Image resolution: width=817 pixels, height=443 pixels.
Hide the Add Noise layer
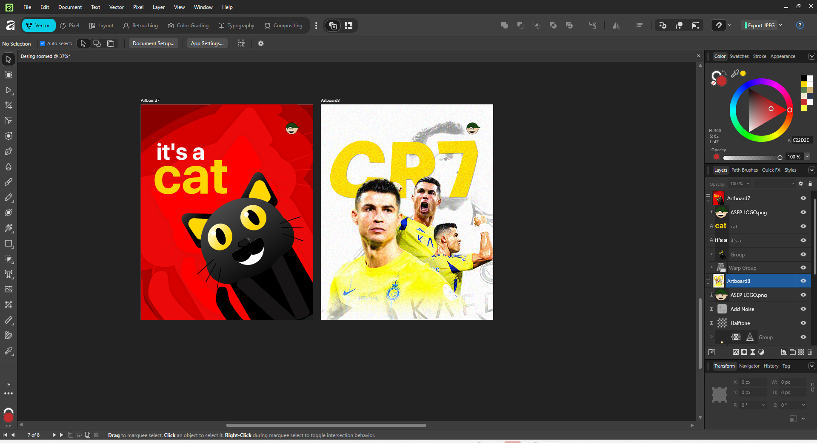[803, 309]
